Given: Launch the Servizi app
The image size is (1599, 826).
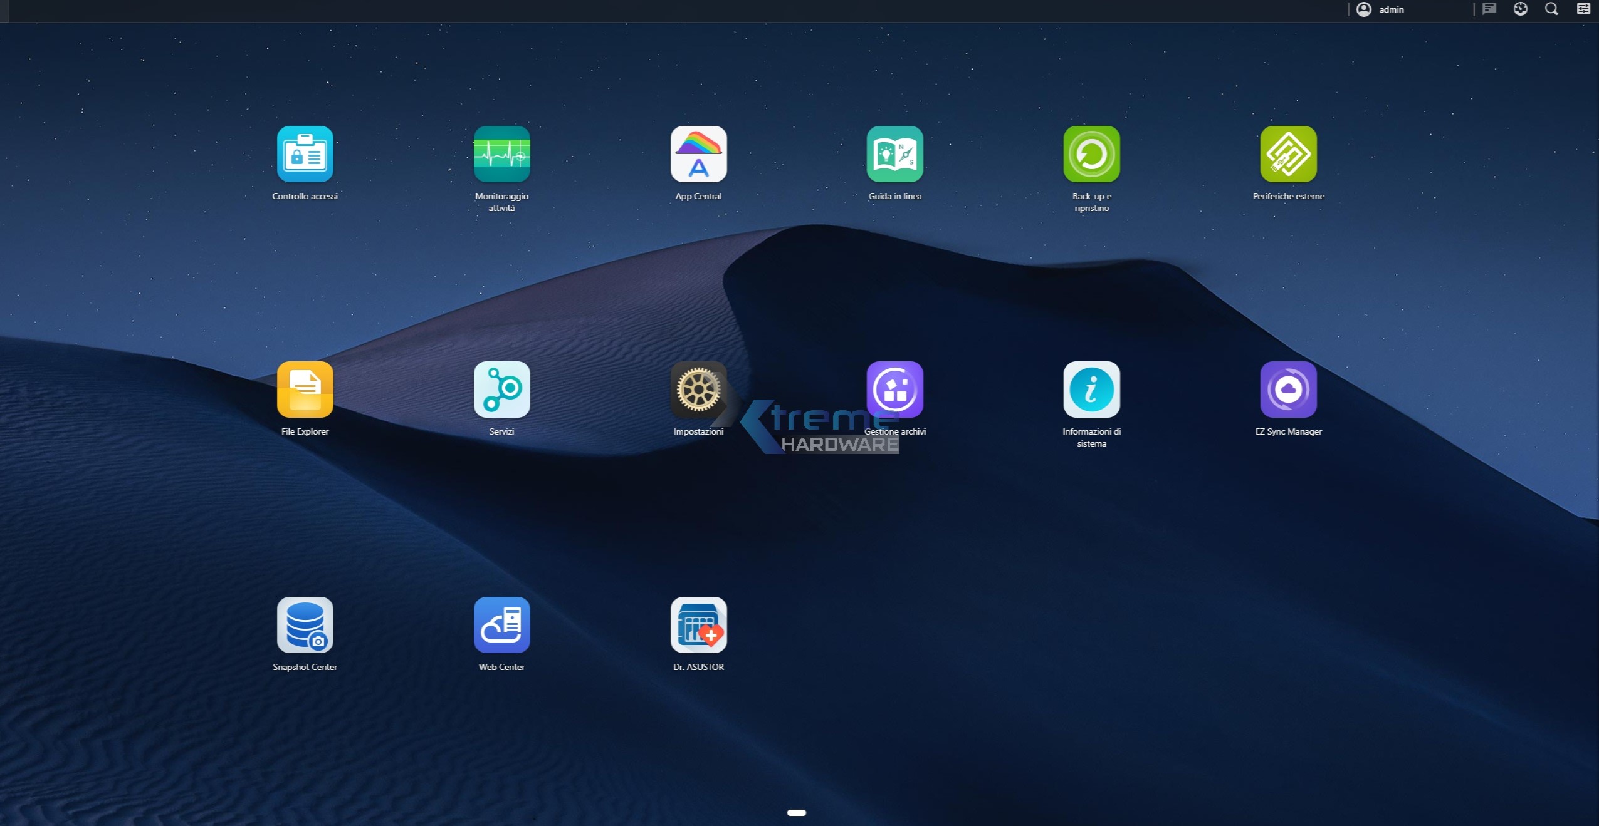Looking at the screenshot, I should click(x=501, y=390).
